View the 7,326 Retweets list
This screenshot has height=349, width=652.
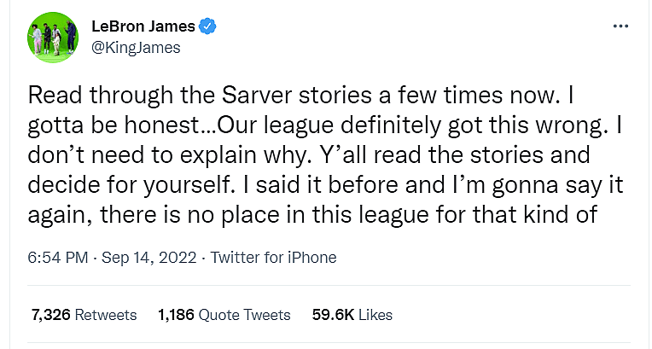click(84, 315)
